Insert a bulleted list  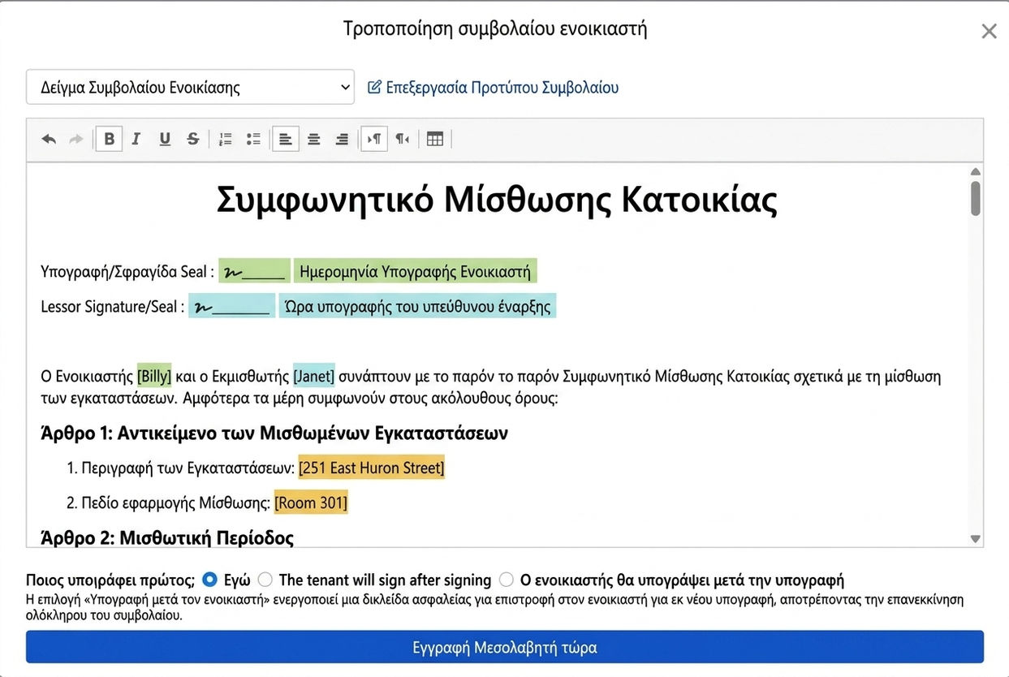point(253,140)
